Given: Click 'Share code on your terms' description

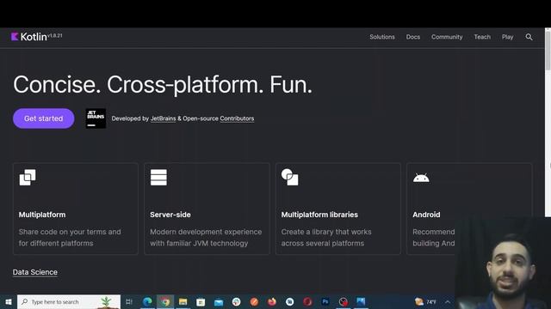Looking at the screenshot, I should coord(70,238).
